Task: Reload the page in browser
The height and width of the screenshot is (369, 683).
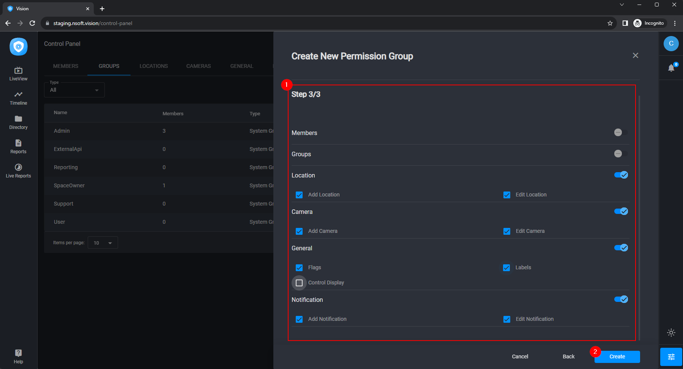Action: coord(32,23)
